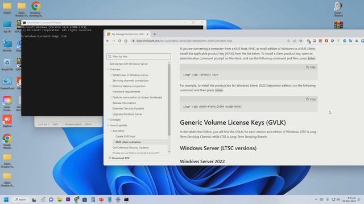Image resolution: width=364 pixels, height=204 pixels.
Task: Open Command Prompt taskbar icon
Action: click(126, 199)
